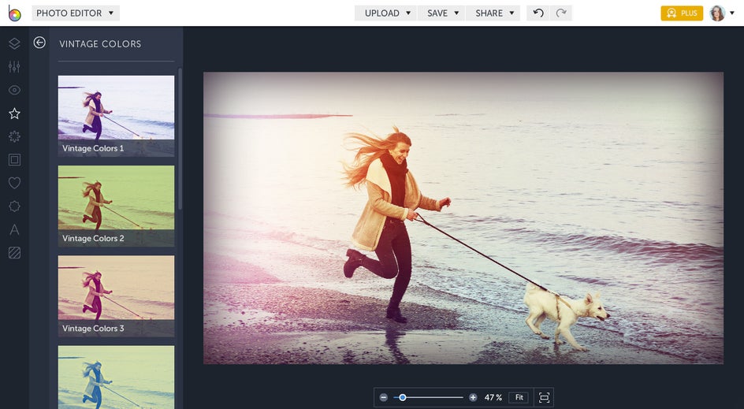Open the Photo Editor mode dropdown
This screenshot has height=409, width=744.
click(x=76, y=13)
